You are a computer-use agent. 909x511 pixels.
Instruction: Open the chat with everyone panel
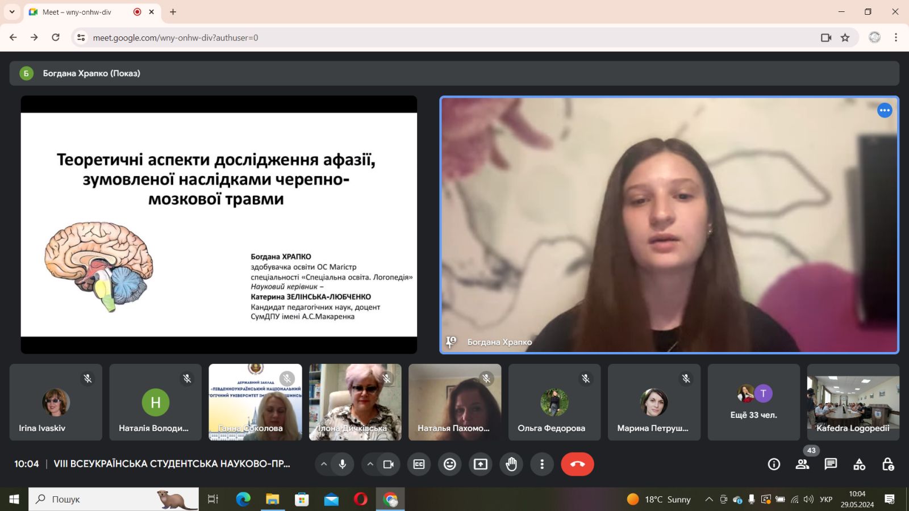(831, 464)
